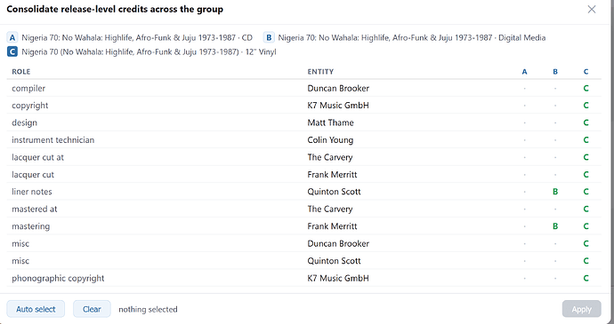Select C marker in design Matt Thame row

pos(586,122)
